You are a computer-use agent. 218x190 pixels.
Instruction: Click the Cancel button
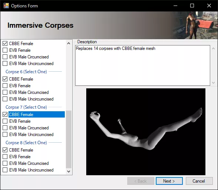[x=199, y=181]
